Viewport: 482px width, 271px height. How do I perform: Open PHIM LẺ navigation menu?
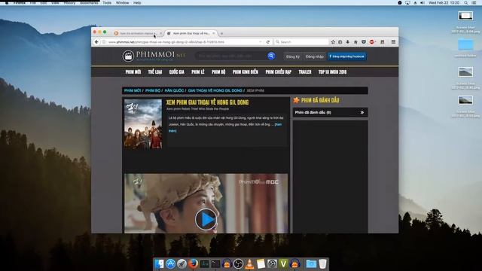(x=198, y=72)
